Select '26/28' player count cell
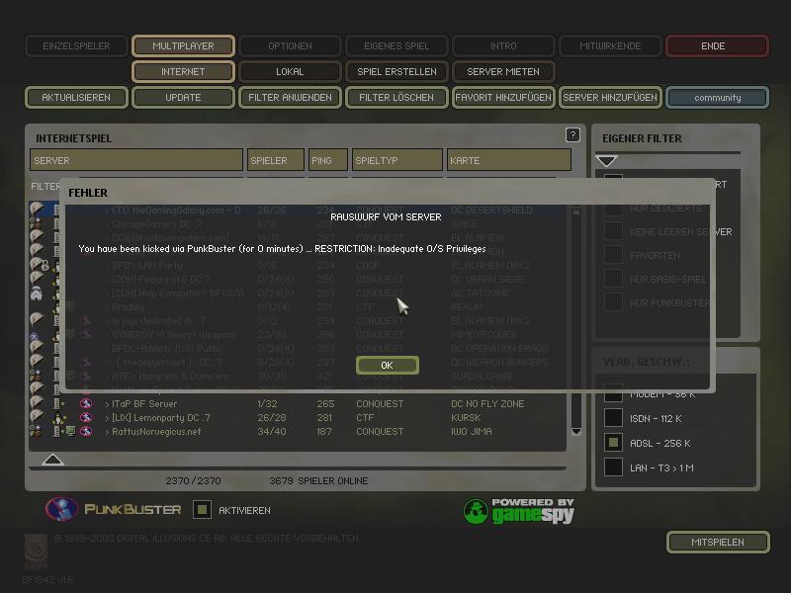 271,418
